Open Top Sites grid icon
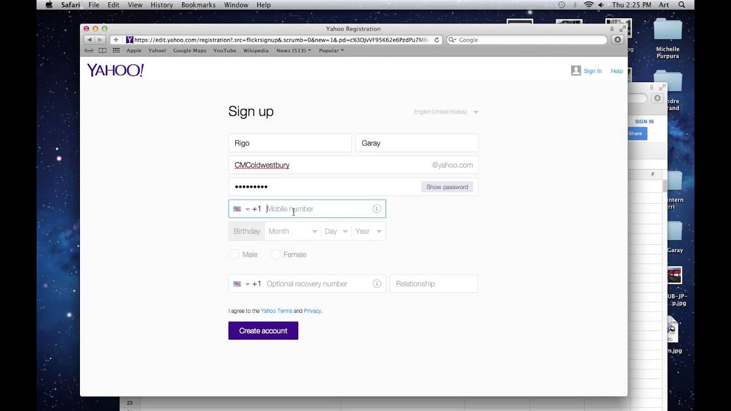The image size is (731, 411). tap(117, 50)
